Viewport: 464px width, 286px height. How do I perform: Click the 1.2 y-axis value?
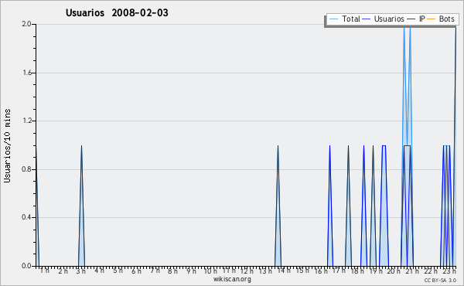click(x=26, y=121)
